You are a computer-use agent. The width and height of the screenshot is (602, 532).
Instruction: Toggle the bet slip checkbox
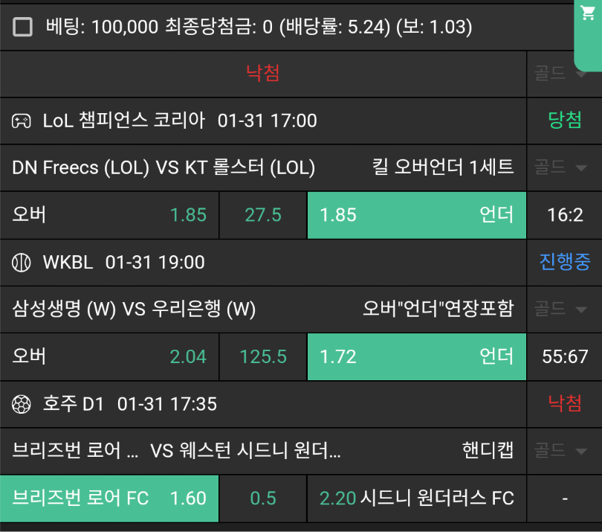(23, 28)
